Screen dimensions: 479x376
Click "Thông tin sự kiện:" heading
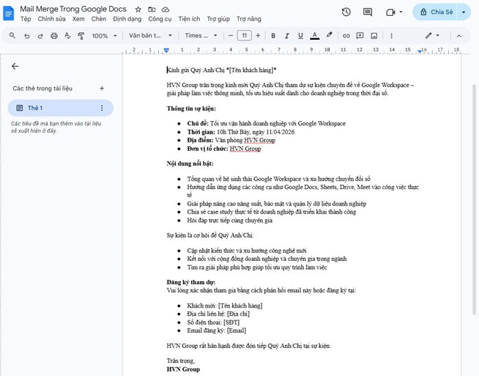click(191, 108)
